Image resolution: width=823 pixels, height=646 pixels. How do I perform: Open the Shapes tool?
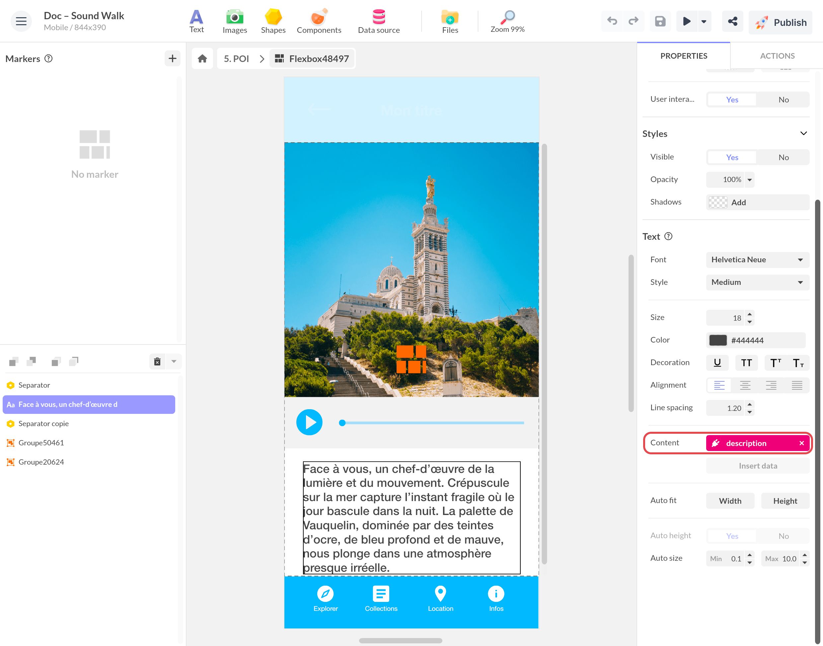pyautogui.click(x=273, y=21)
